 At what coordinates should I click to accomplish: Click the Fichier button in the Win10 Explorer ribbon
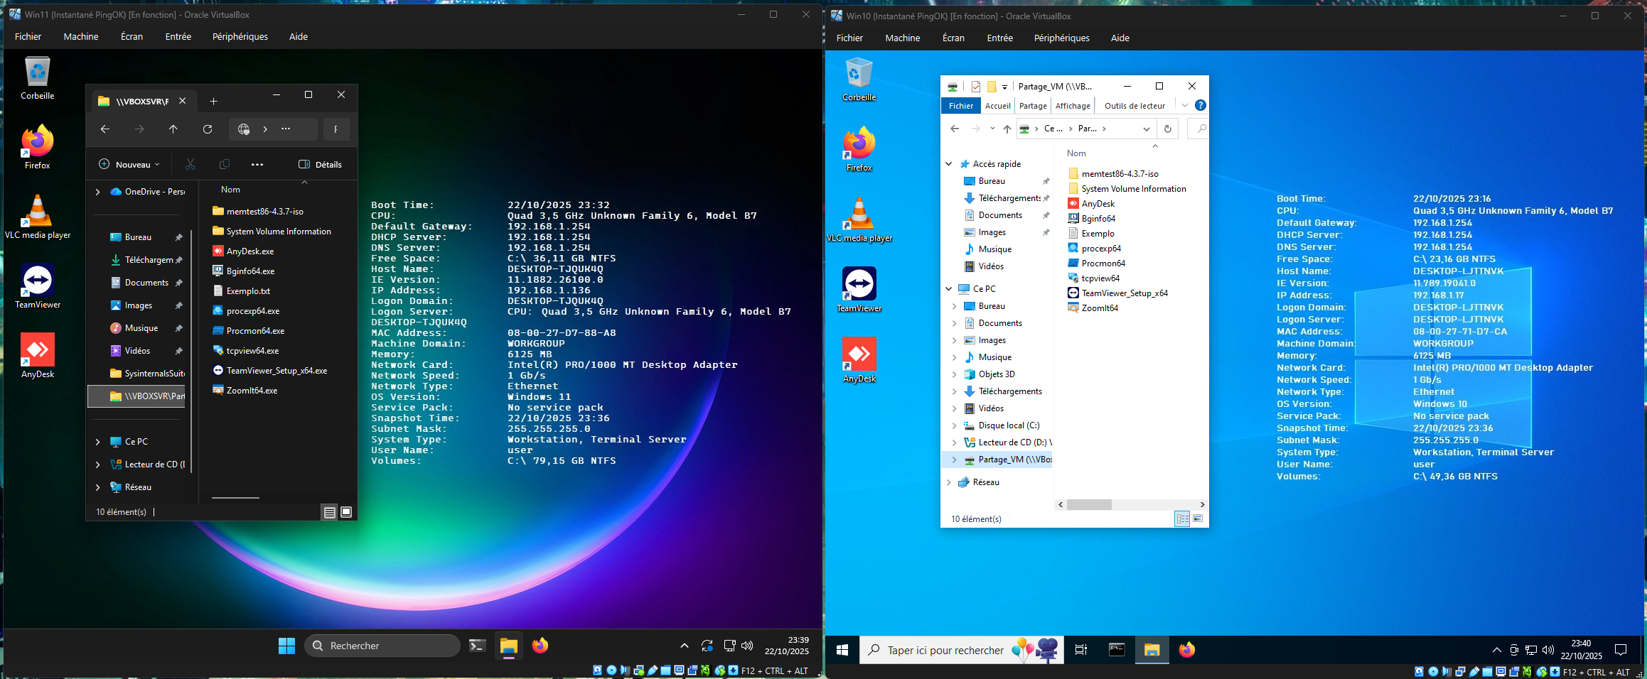960,106
